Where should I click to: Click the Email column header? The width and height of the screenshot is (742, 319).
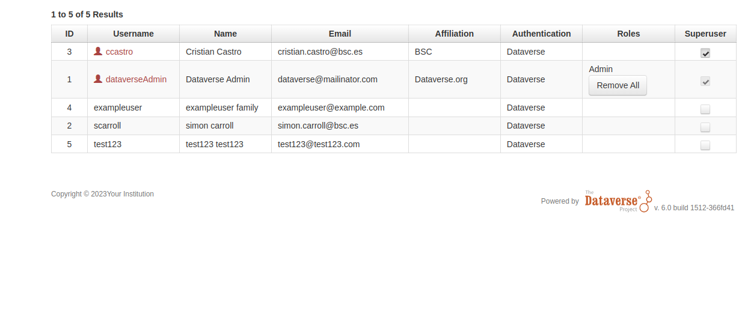click(x=340, y=34)
